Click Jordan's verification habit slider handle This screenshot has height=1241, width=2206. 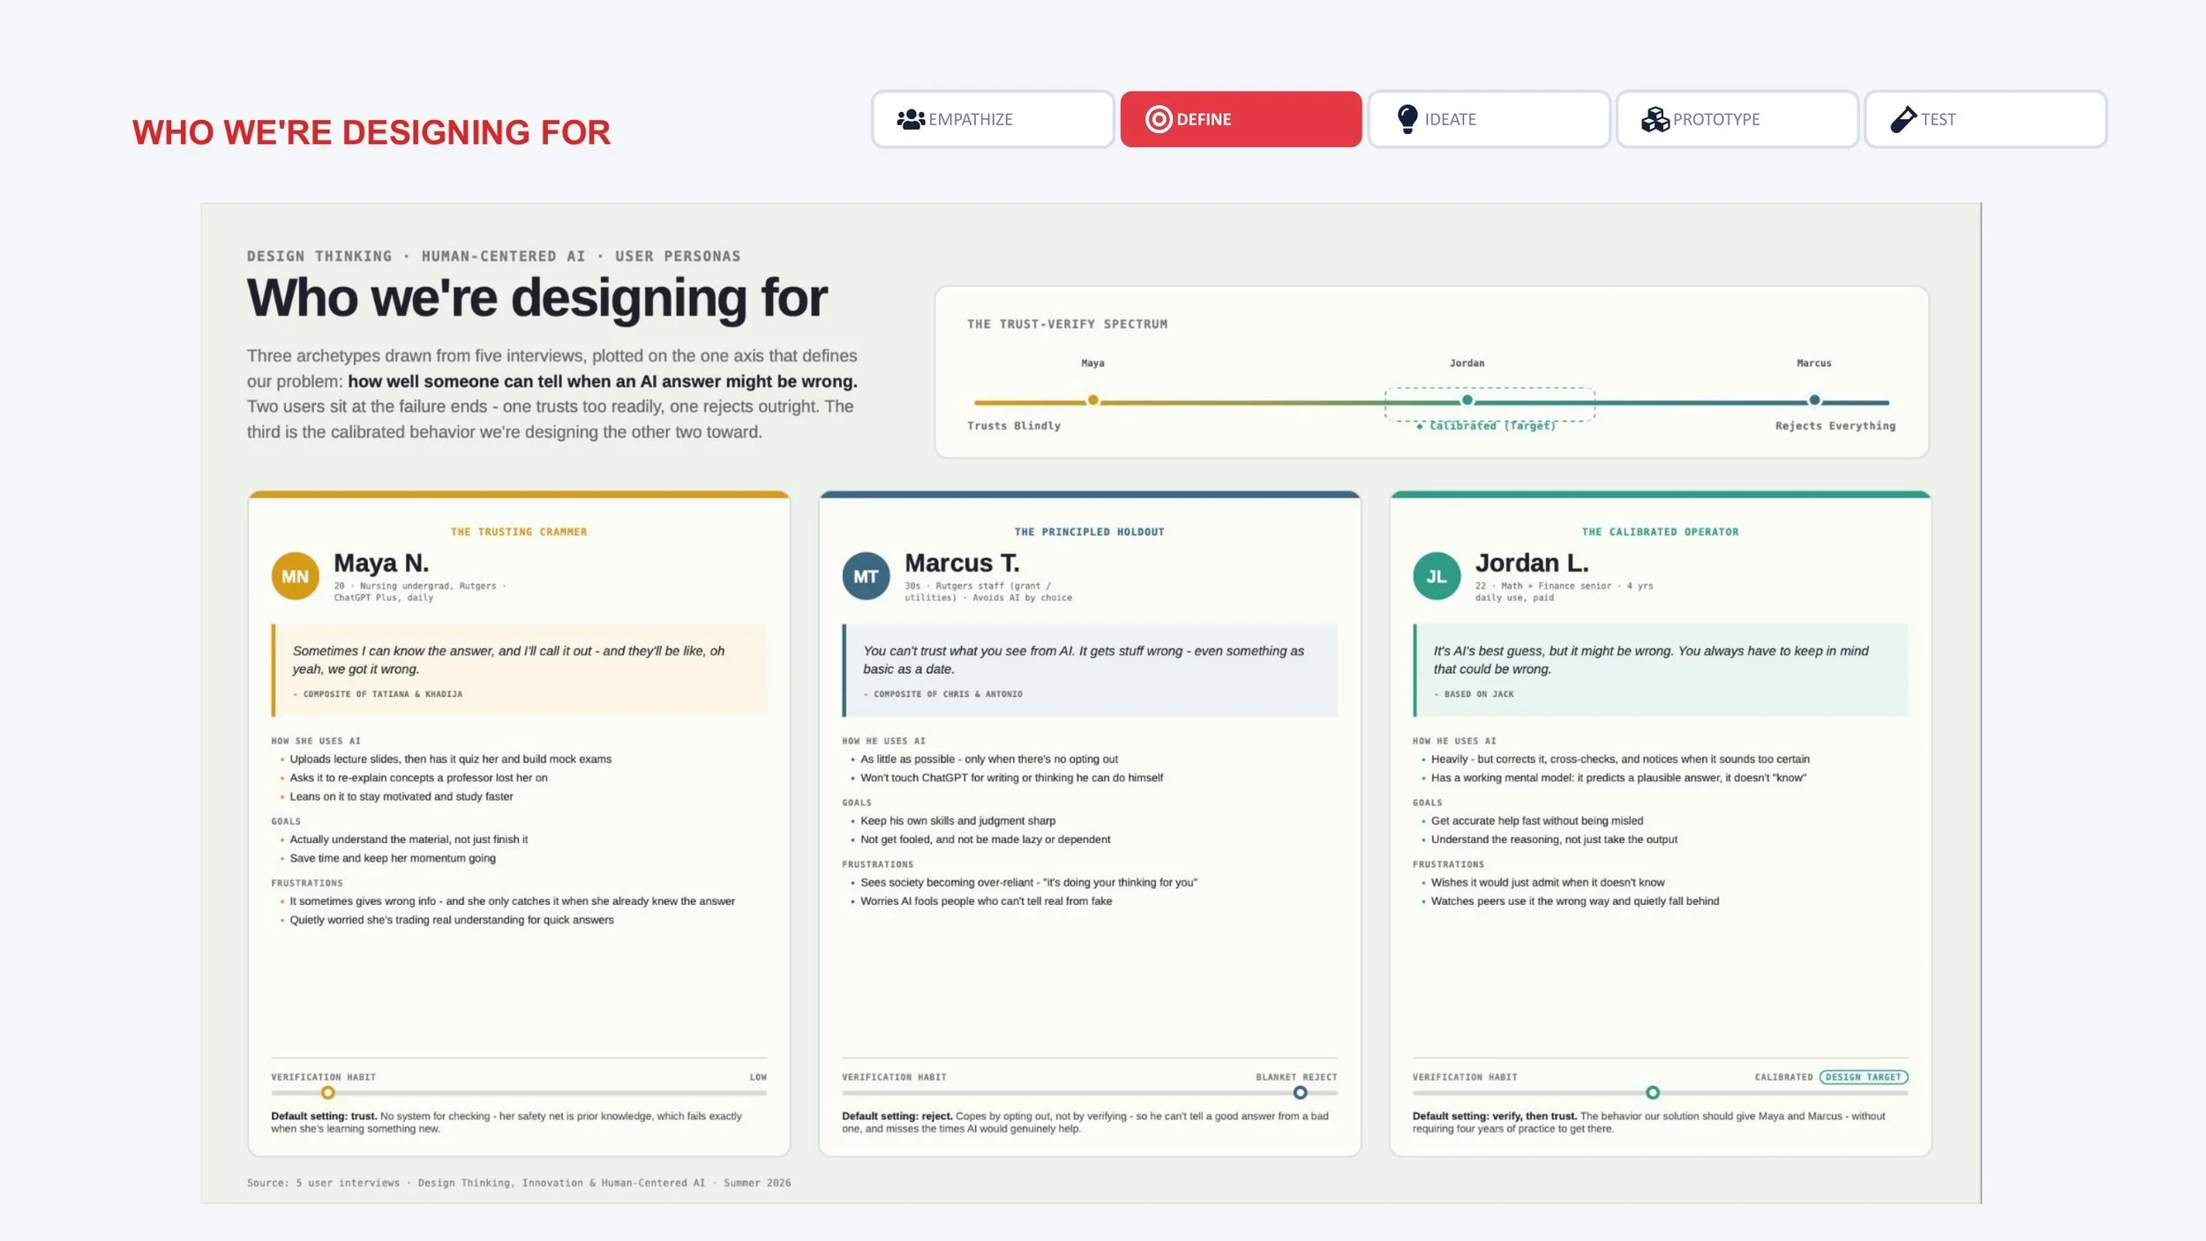[x=1653, y=1093]
